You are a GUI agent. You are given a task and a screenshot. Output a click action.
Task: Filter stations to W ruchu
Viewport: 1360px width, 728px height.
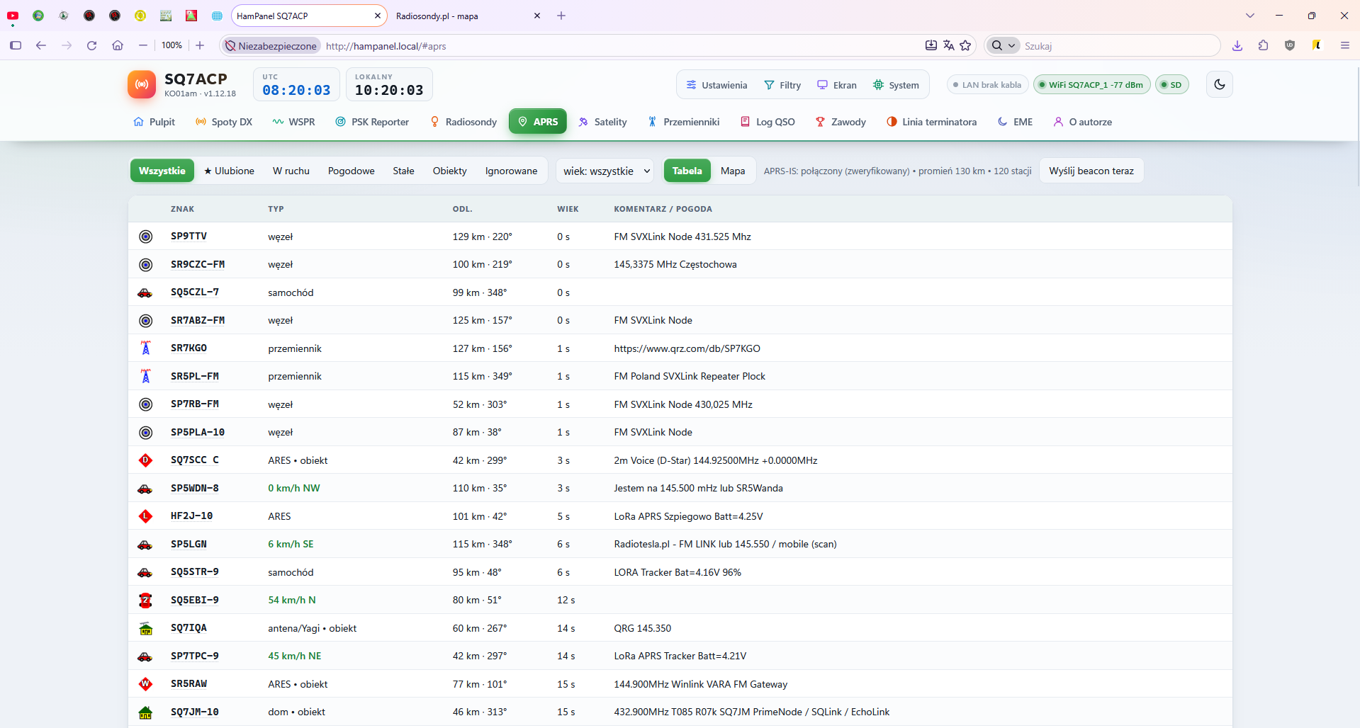point(291,171)
